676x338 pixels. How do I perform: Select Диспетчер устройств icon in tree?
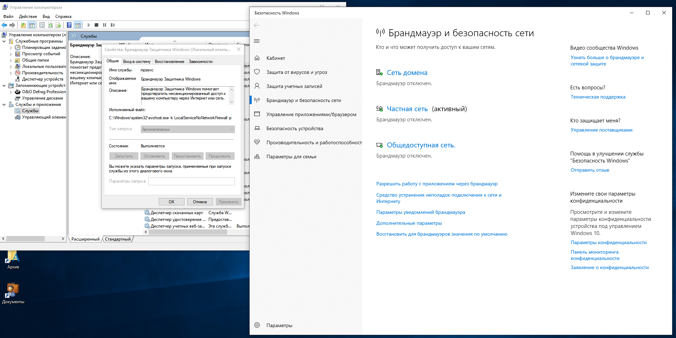(x=18, y=79)
